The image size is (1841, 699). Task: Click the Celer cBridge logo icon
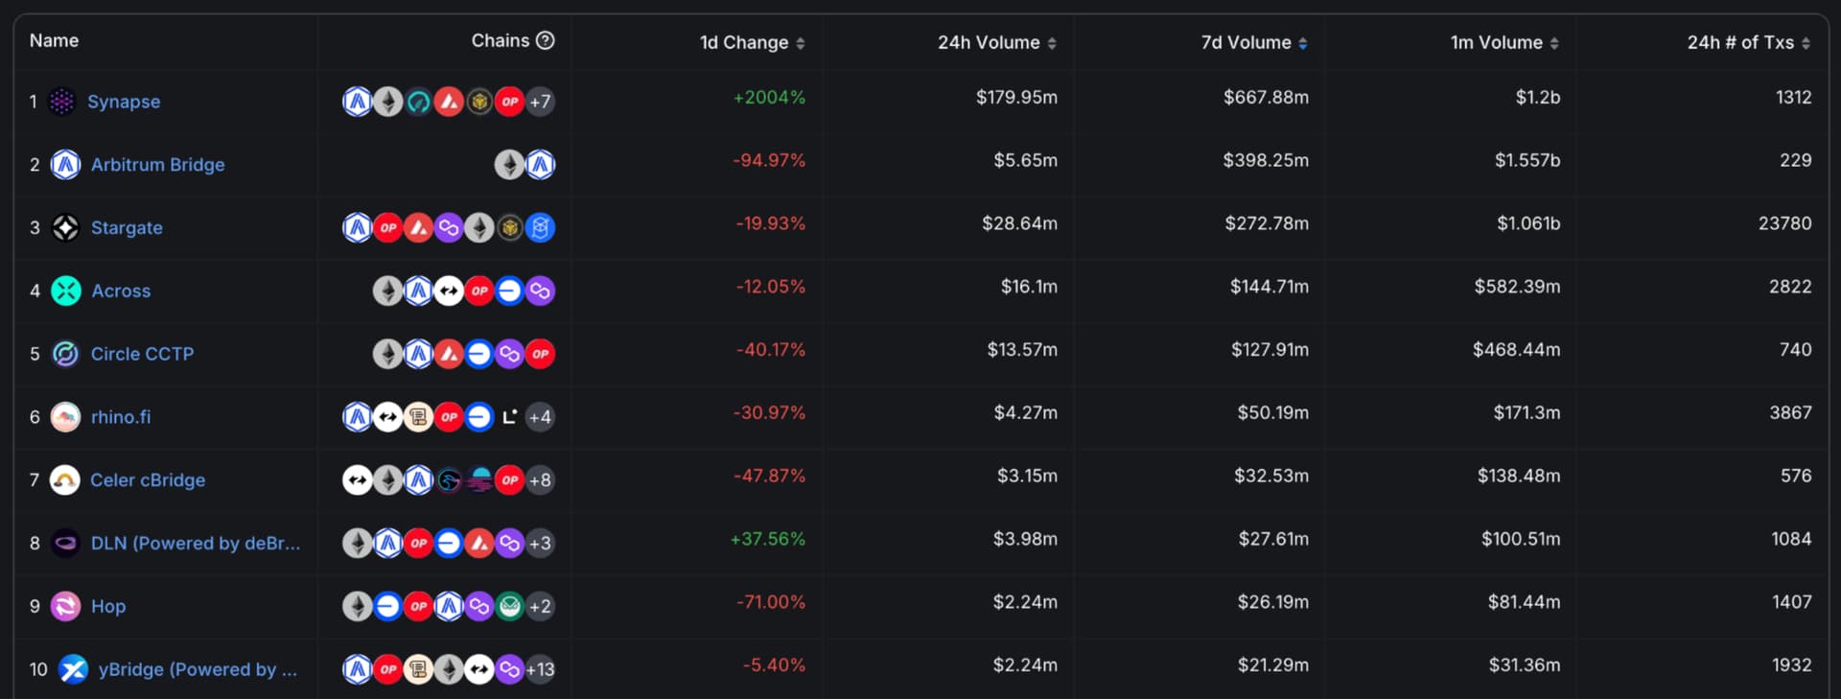click(x=65, y=479)
